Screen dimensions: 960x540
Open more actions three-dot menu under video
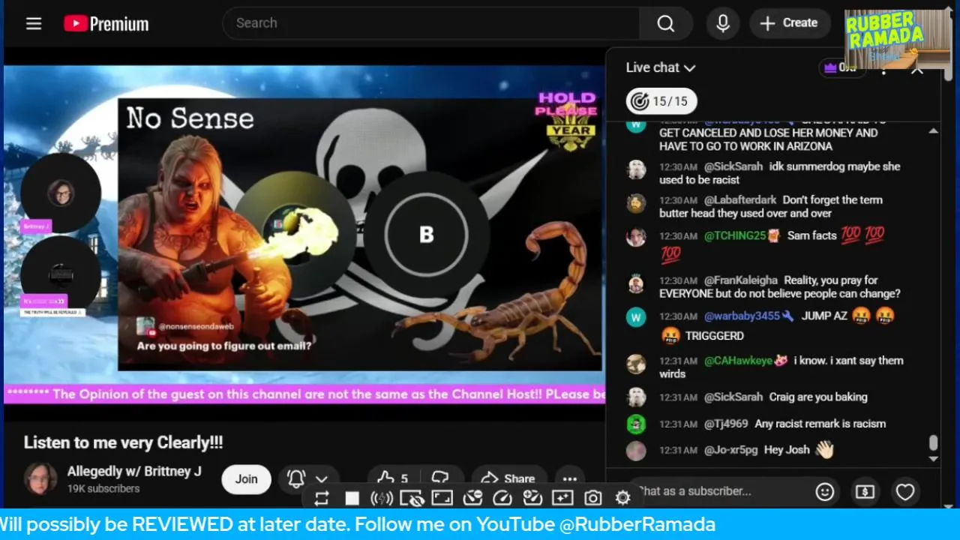[570, 478]
